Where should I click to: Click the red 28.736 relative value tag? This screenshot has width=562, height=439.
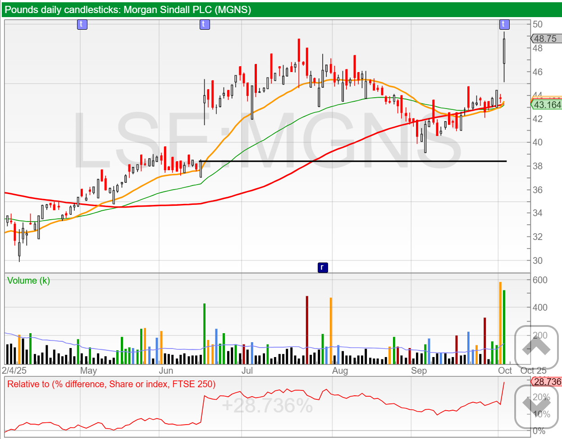[x=547, y=382]
